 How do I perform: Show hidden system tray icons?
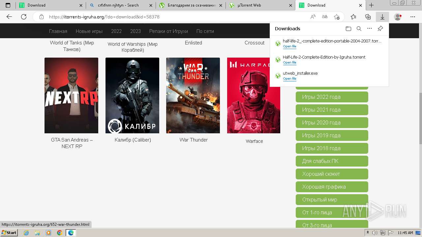[368, 233]
